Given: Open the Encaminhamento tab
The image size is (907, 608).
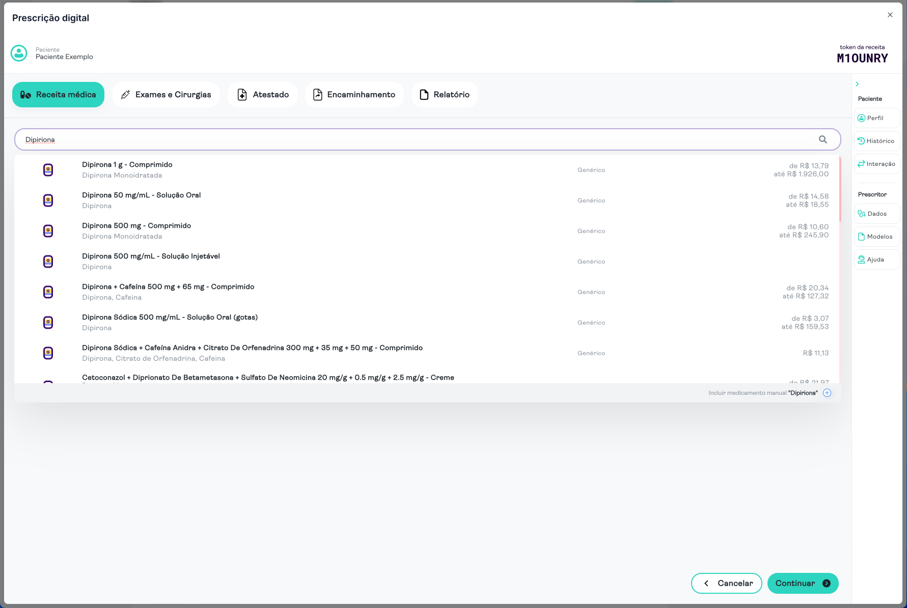Looking at the screenshot, I should coord(354,95).
